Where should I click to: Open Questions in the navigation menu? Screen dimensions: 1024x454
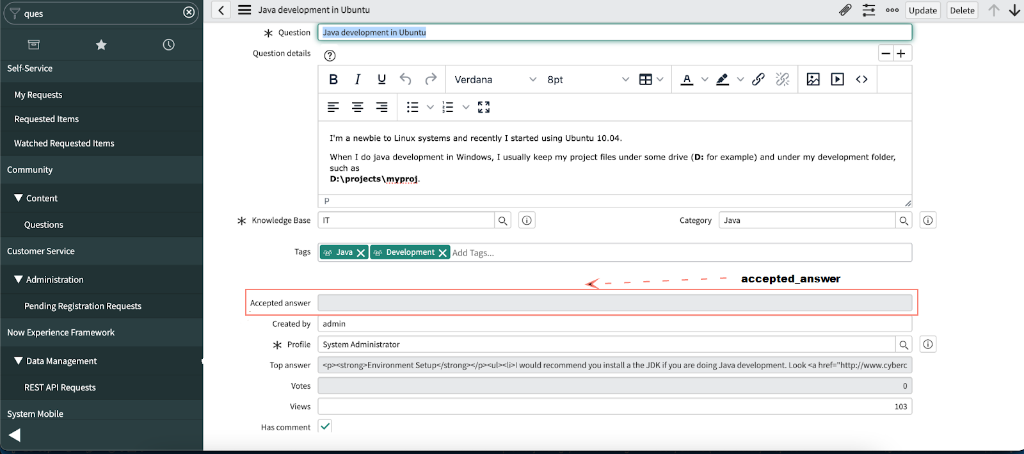(44, 225)
